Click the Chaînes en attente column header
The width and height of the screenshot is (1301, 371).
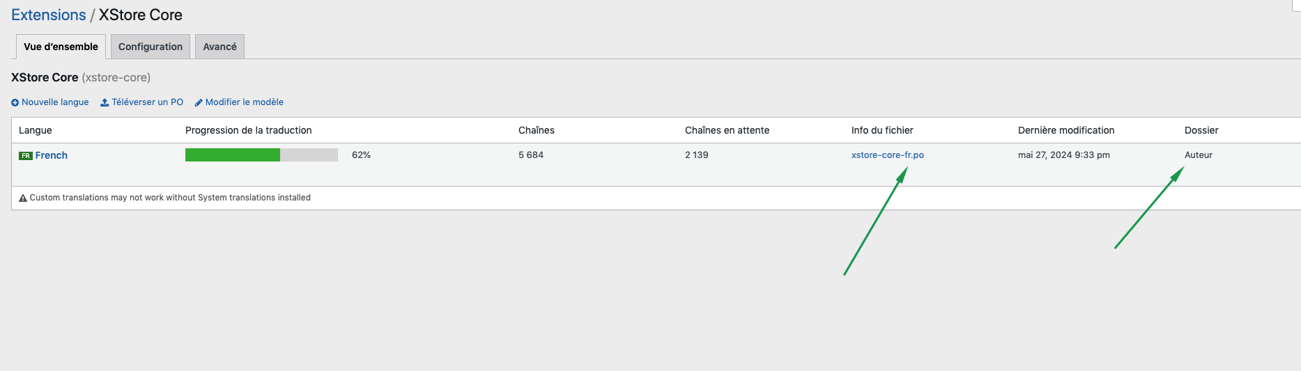(727, 130)
